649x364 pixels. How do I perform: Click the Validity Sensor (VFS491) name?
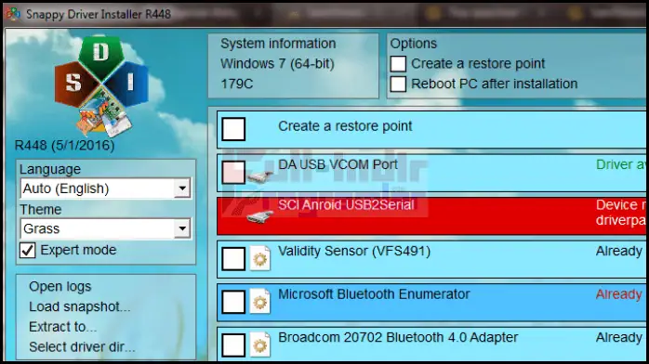click(x=354, y=252)
